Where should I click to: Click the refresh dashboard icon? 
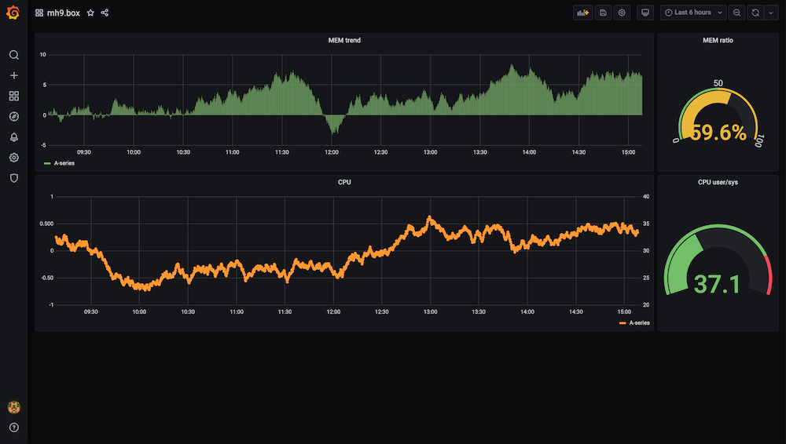pyautogui.click(x=755, y=13)
